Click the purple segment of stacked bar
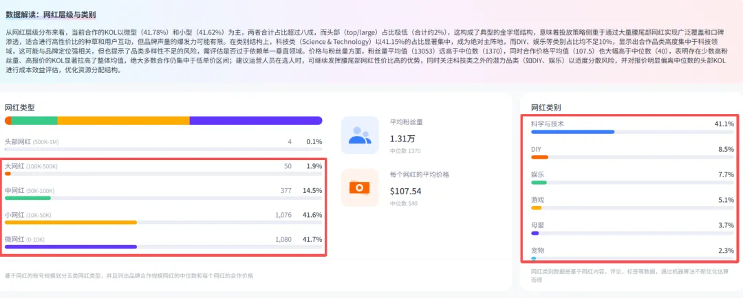Image resolution: width=743 pixels, height=298 pixels. pyautogui.click(x=256, y=121)
